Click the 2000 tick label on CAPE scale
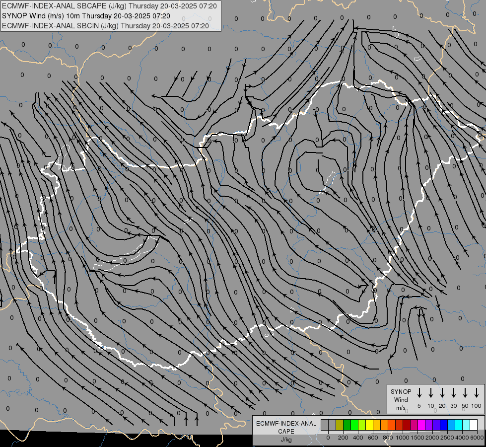Screen dimensions: 486x447 pos(432,438)
